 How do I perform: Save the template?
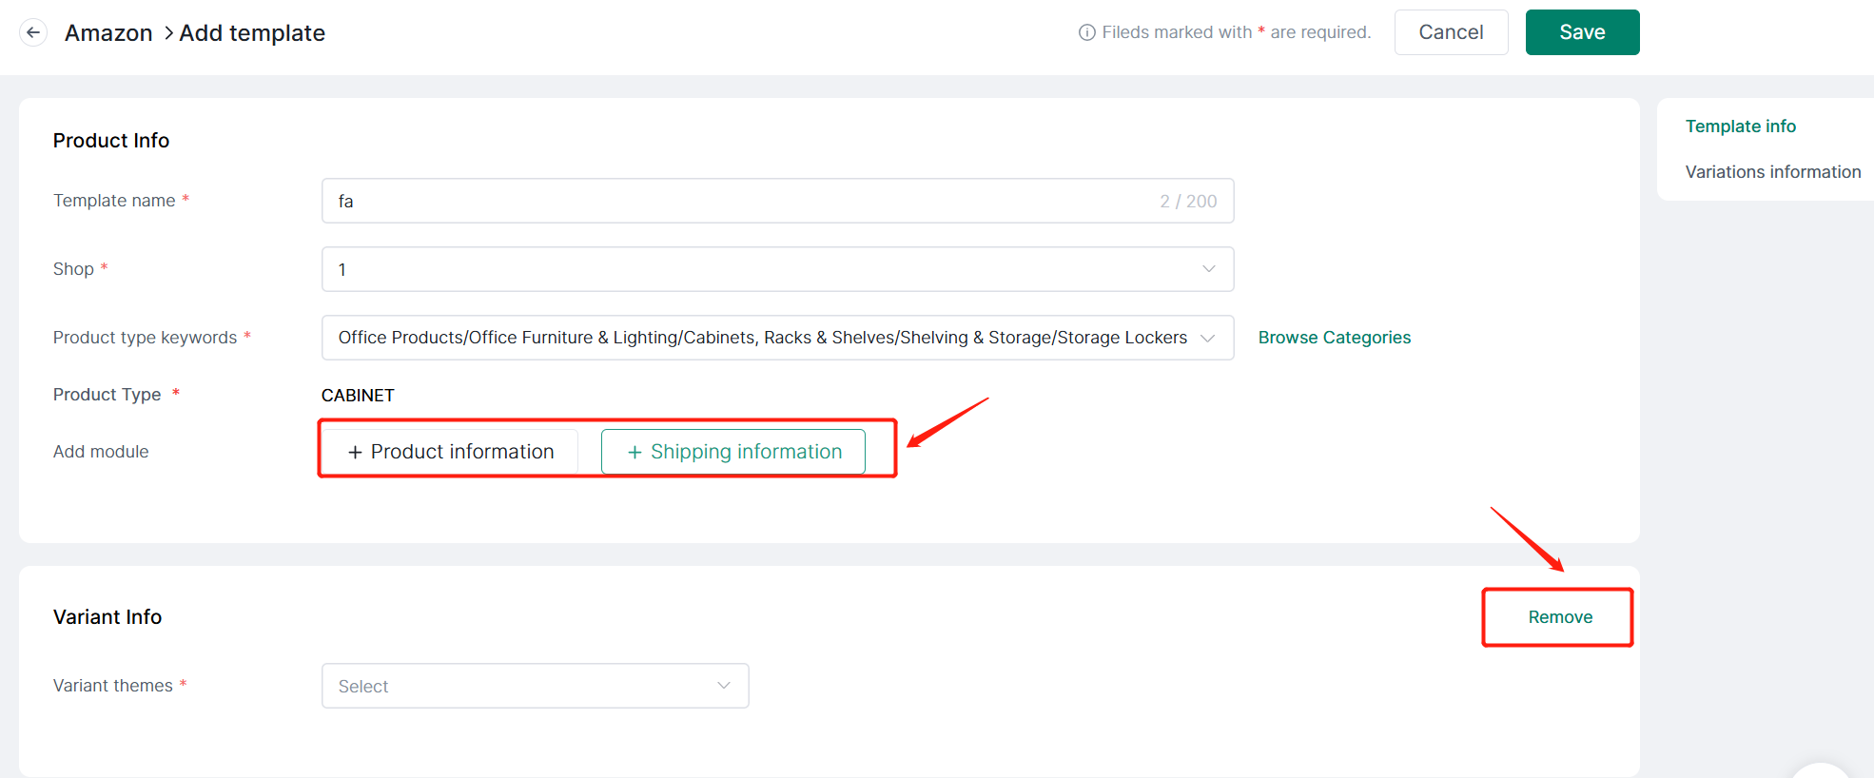[1581, 32]
